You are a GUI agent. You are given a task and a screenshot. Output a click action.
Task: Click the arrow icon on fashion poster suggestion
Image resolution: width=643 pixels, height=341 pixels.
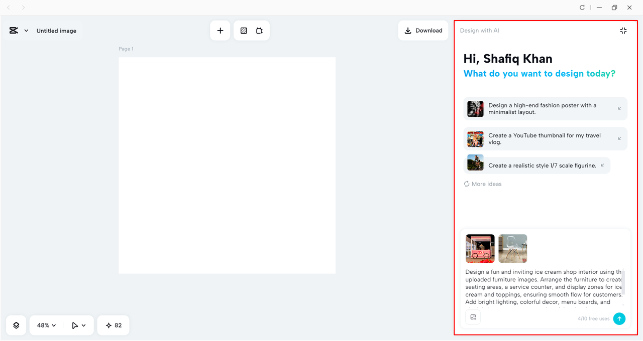(619, 108)
